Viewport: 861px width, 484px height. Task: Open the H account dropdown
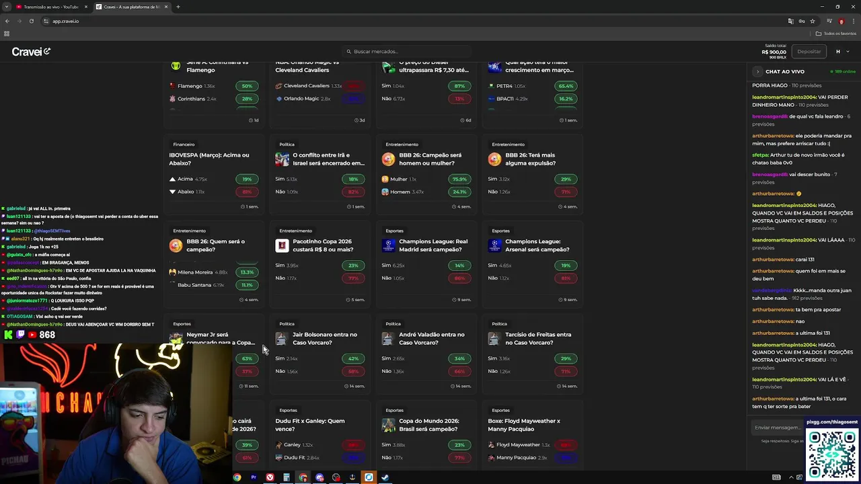[x=841, y=52]
